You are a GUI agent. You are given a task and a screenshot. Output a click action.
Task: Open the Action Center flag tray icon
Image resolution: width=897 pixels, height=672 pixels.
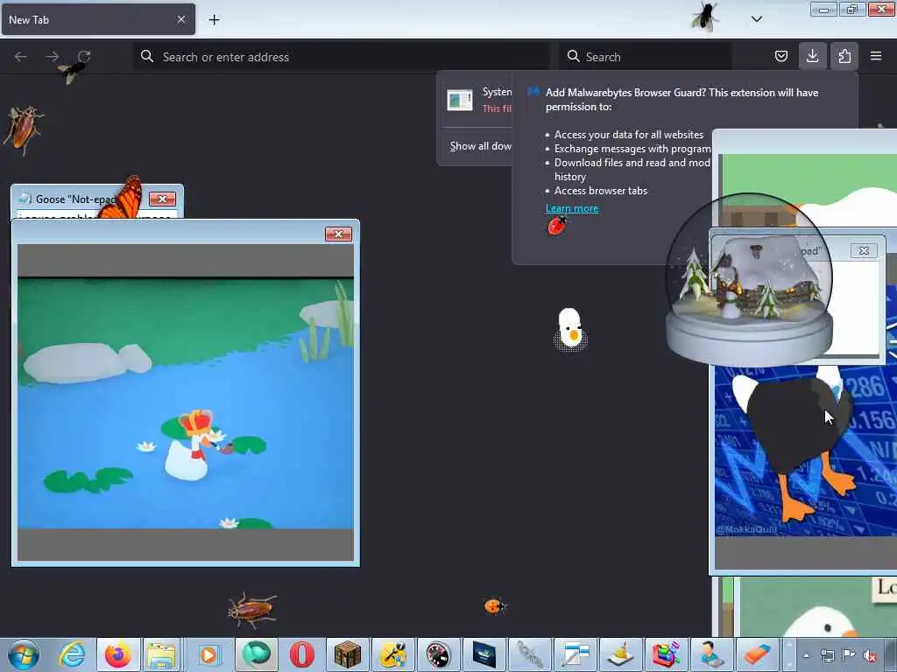[x=848, y=655]
